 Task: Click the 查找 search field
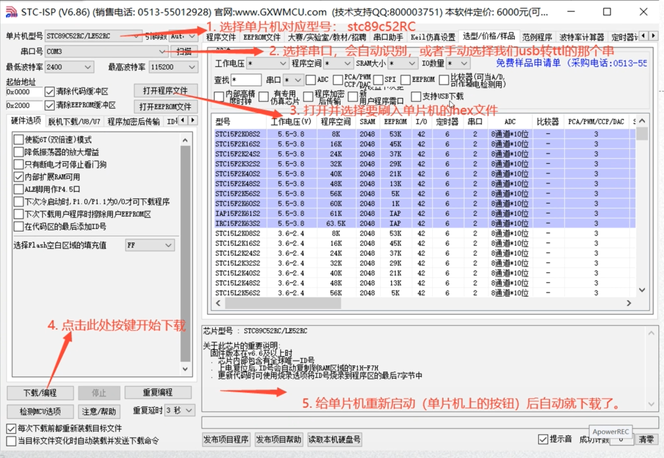tap(246, 80)
